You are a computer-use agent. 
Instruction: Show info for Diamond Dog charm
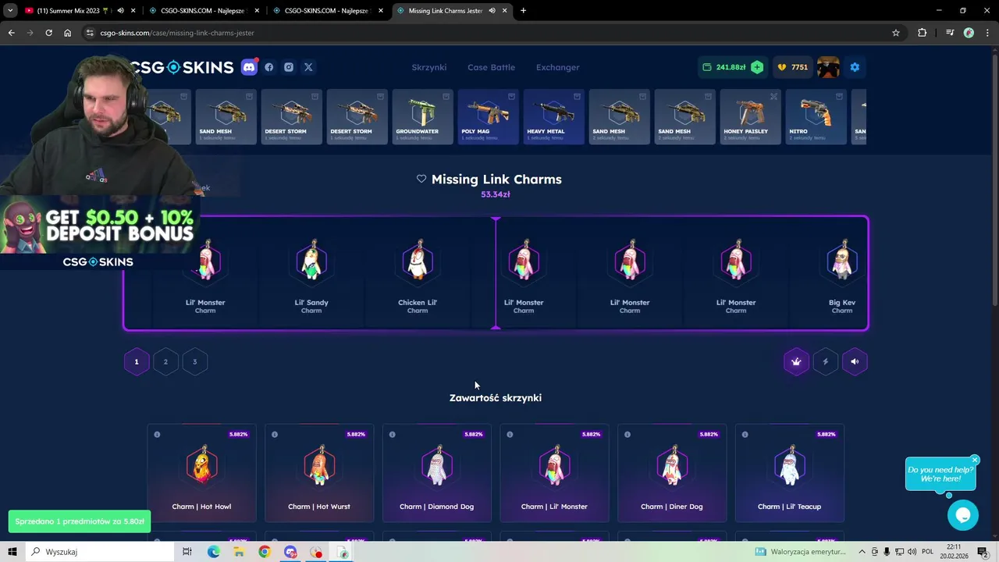[393, 435]
